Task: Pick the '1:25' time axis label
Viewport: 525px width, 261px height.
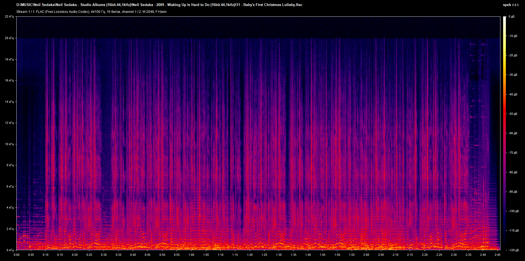Action: (x=264, y=255)
